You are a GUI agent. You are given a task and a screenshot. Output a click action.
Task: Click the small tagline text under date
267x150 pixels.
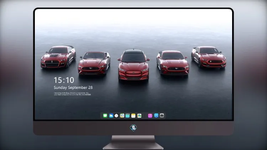pos(72,94)
